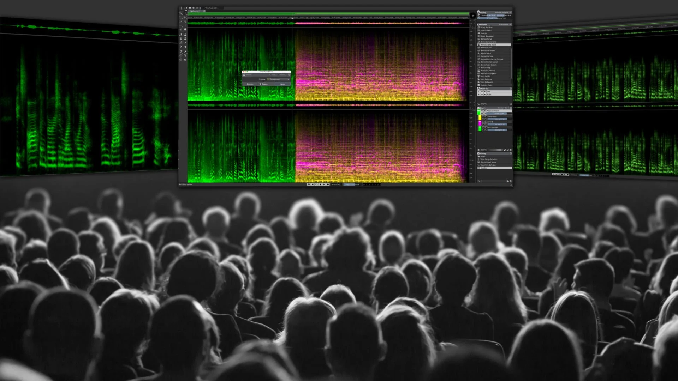678x381 pixels.
Task: Open the All Modules filter dropdown
Action: tap(503, 24)
